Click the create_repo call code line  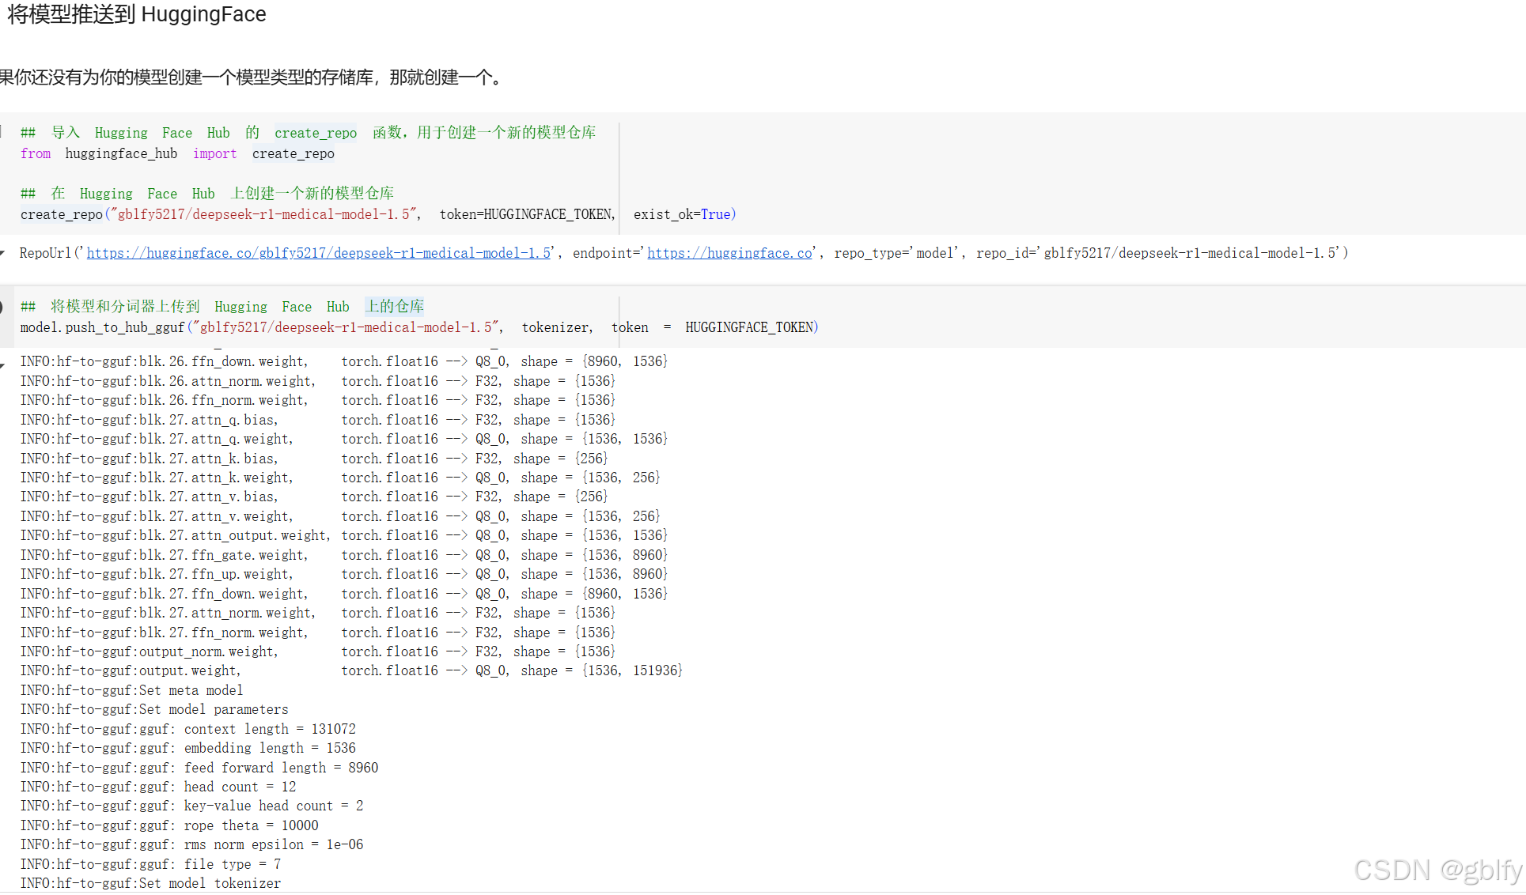coord(62,214)
